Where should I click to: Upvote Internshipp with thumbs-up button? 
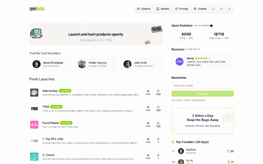(158, 92)
